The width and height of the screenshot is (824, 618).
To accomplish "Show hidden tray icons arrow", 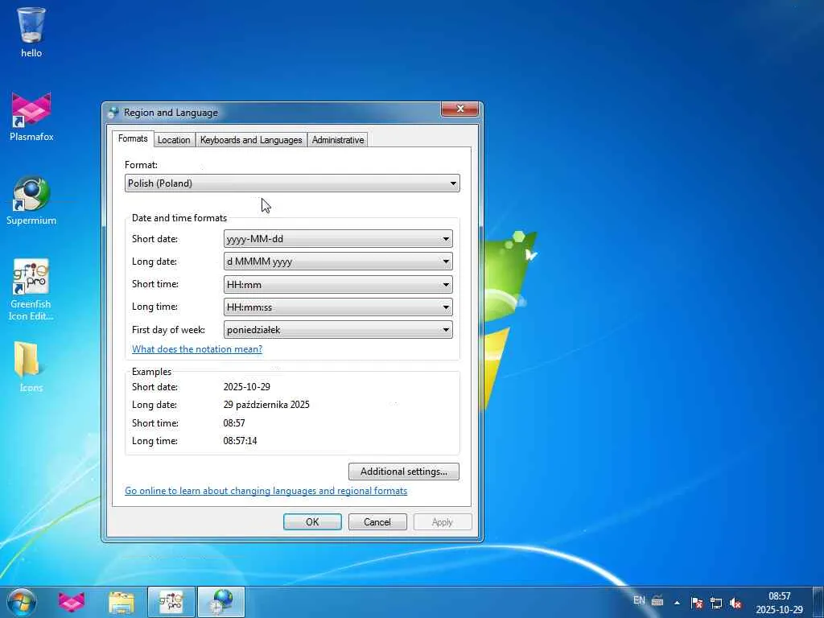I will [677, 603].
